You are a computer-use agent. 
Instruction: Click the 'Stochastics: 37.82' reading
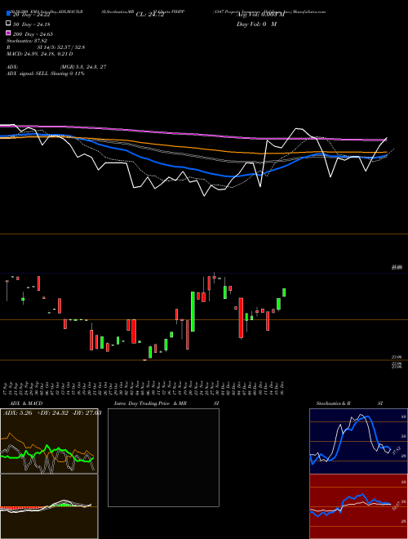click(27, 41)
